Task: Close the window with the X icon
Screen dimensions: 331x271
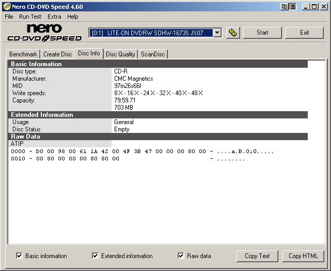Action: click(x=323, y=7)
